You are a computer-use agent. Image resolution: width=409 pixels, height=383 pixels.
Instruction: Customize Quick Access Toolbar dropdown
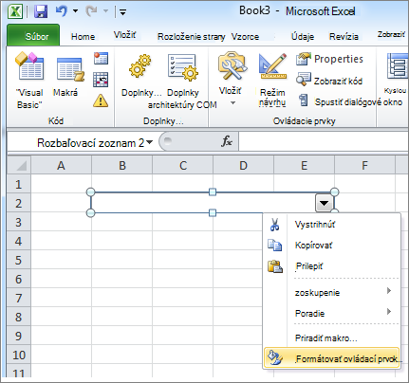pyautogui.click(x=122, y=12)
